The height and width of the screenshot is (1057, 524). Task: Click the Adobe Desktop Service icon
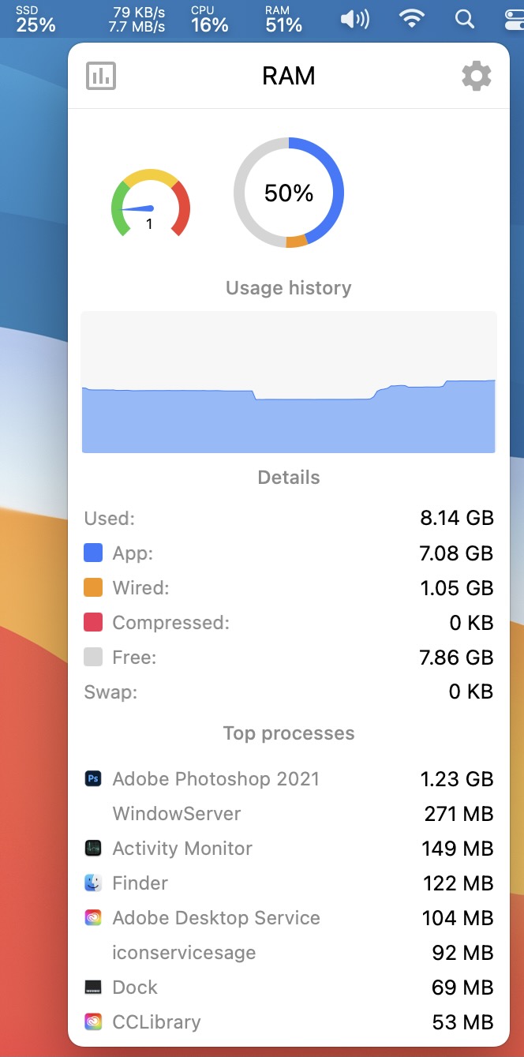click(x=93, y=918)
